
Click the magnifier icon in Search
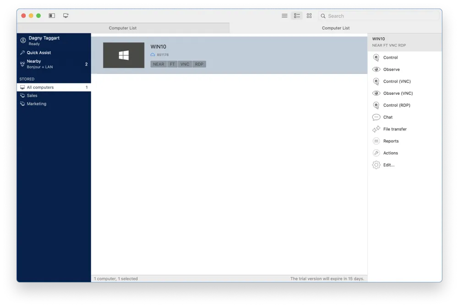point(323,16)
